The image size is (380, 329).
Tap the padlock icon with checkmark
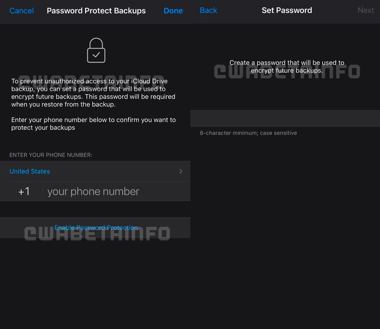[96, 50]
